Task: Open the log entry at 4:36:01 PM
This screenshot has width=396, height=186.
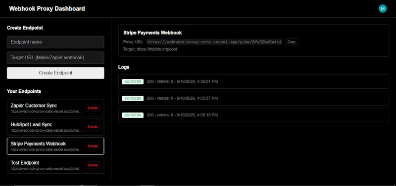Action: (253, 81)
